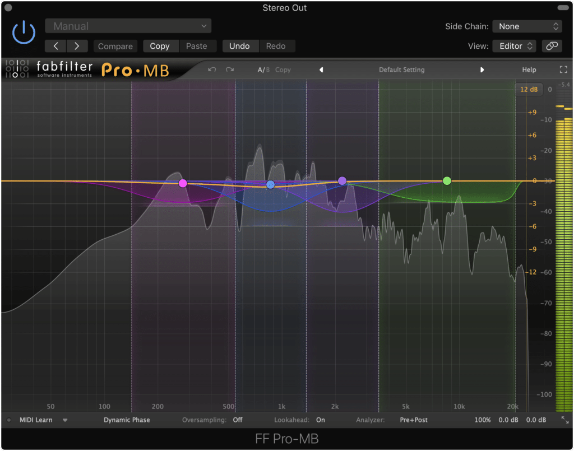Screen dimensions: 574x451
Task: Click the last 0.0 dB output level value
Action: [536, 420]
